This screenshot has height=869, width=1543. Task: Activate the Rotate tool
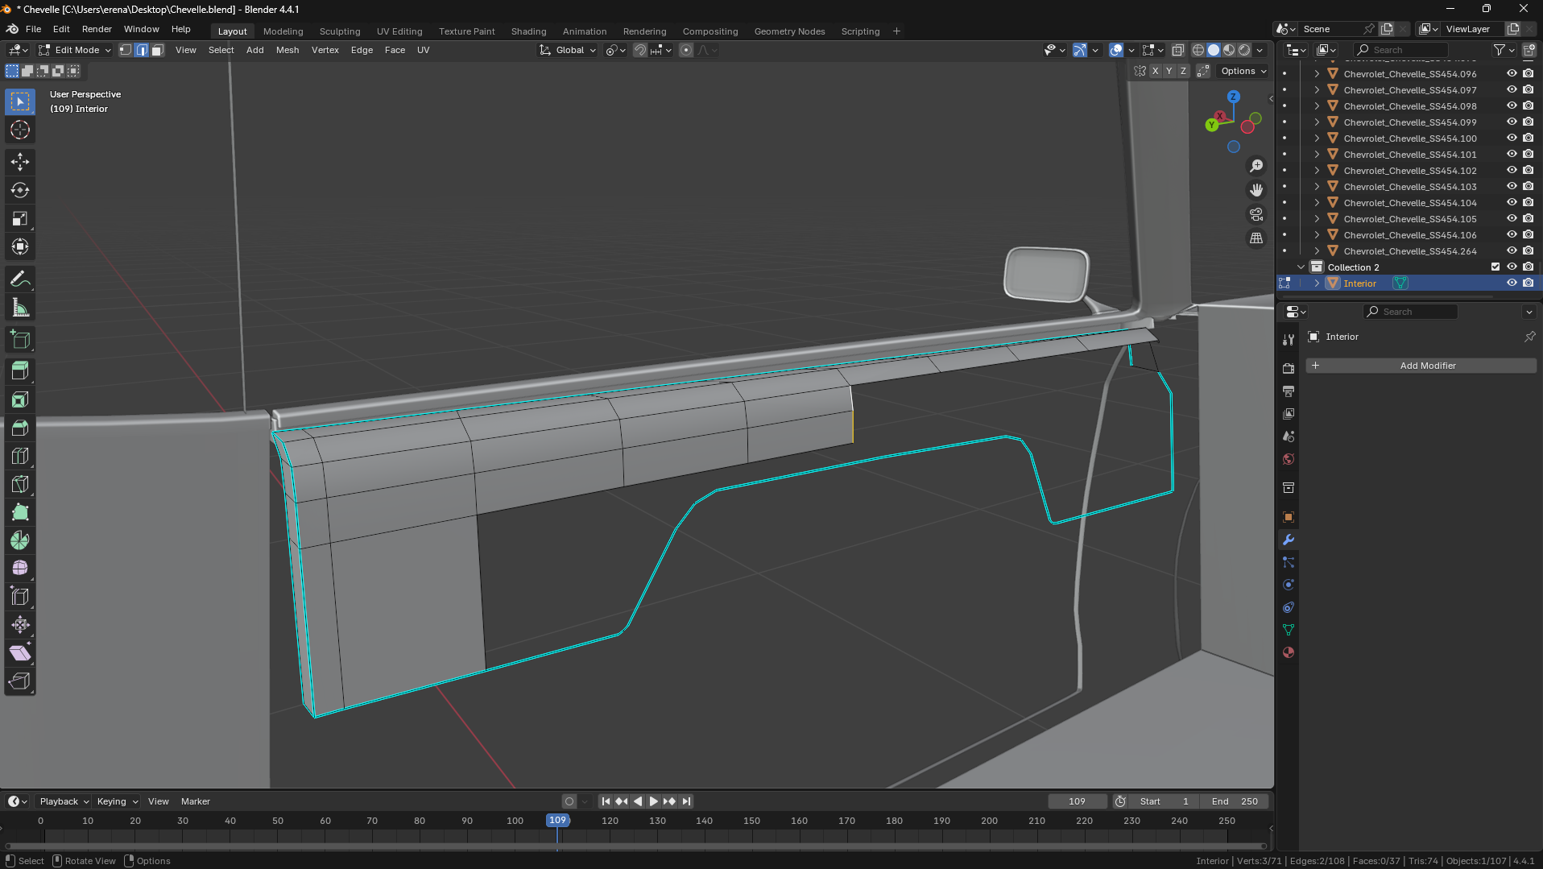[x=20, y=190]
